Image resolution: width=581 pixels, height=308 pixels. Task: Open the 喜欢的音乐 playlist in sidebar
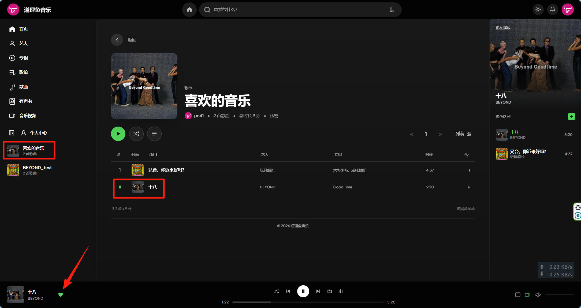pyautogui.click(x=29, y=150)
